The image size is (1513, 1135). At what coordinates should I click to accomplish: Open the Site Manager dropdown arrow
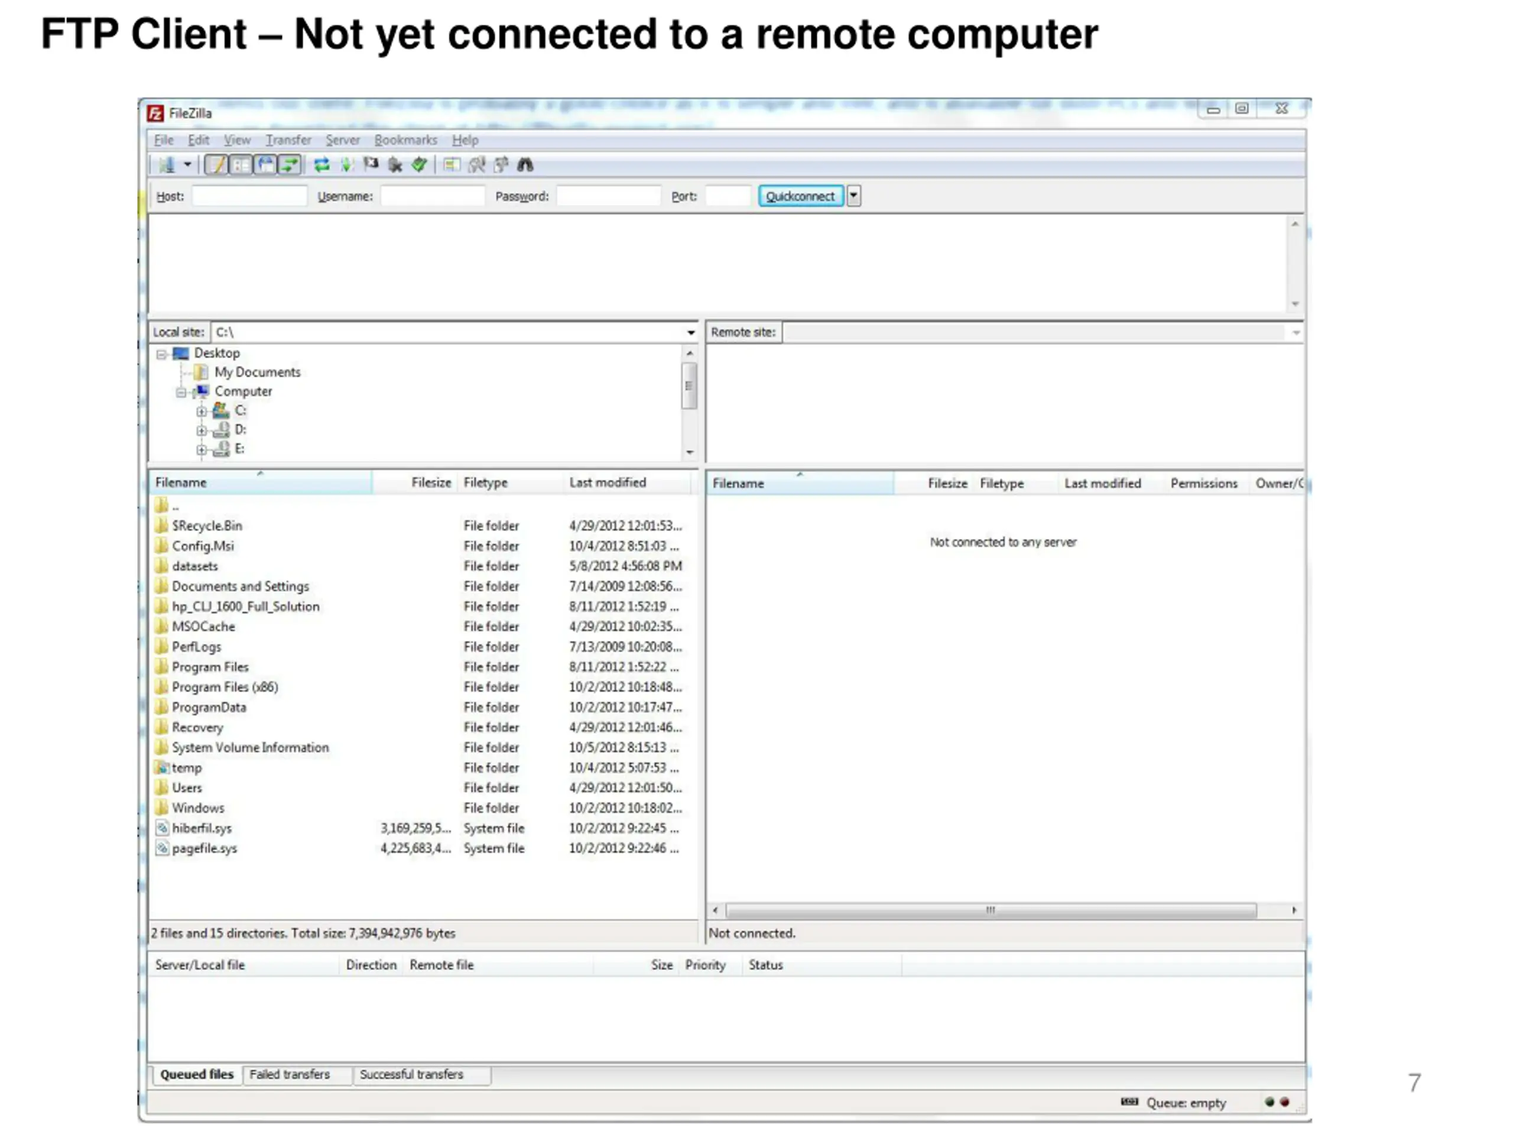point(187,165)
